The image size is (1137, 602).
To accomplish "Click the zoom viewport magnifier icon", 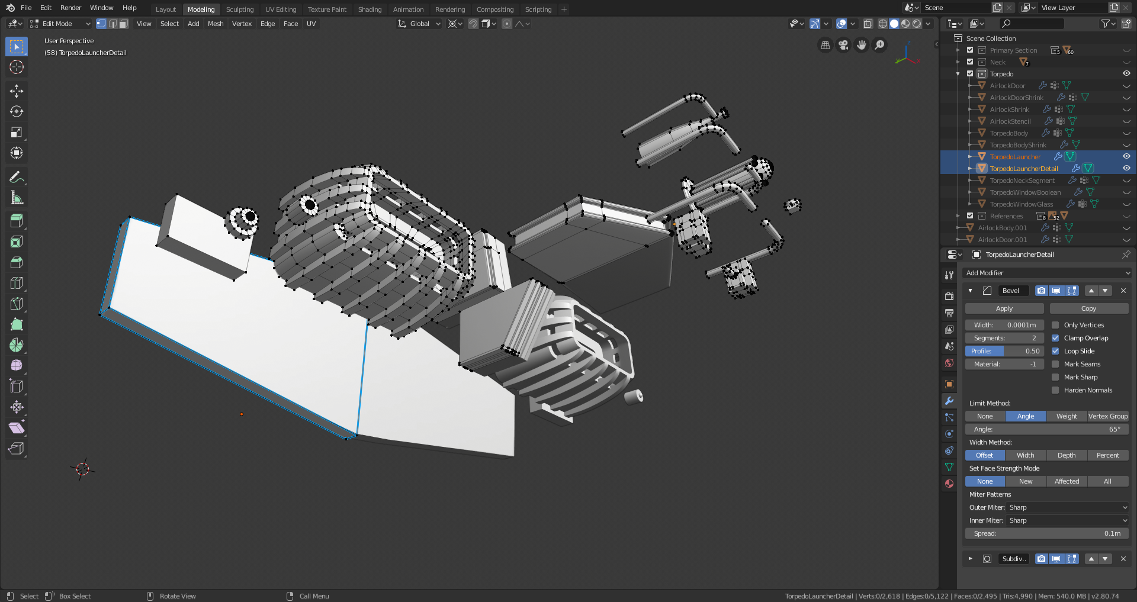I will [880, 45].
